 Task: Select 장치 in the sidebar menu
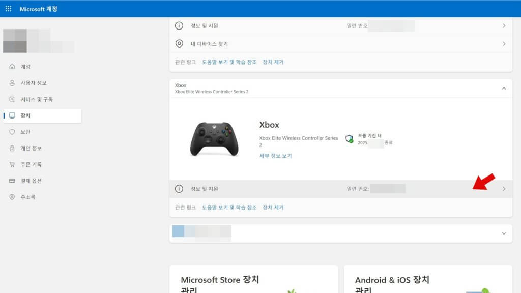point(25,115)
